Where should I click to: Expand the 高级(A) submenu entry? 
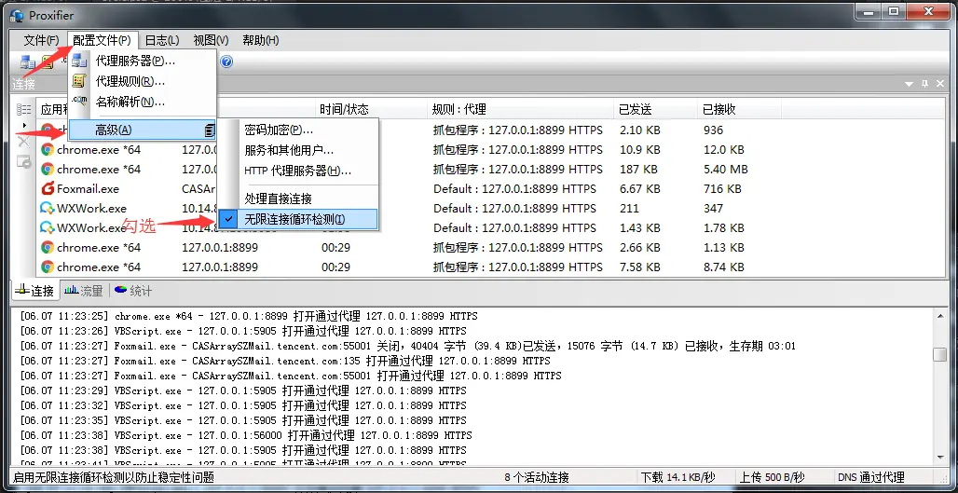point(143,130)
